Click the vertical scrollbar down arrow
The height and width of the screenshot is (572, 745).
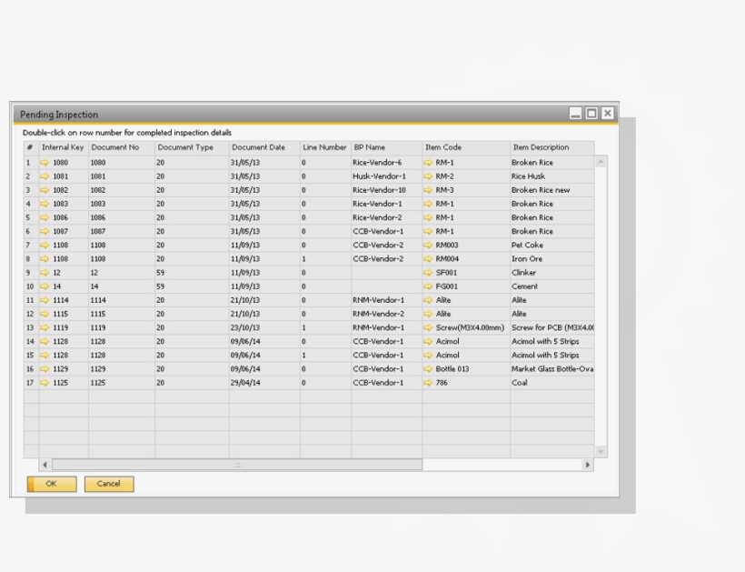pos(601,451)
